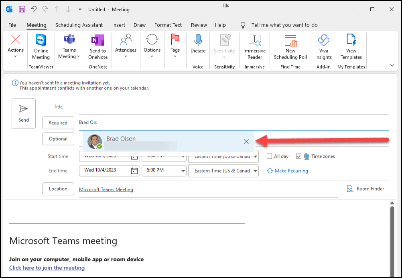
Task: Send the meeting to OneNote
Action: pos(98,47)
